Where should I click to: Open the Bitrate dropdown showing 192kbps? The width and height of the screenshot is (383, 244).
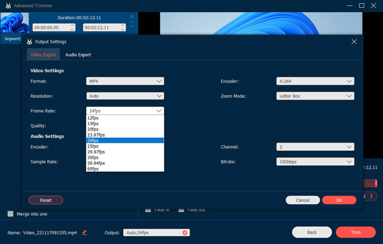(x=315, y=162)
